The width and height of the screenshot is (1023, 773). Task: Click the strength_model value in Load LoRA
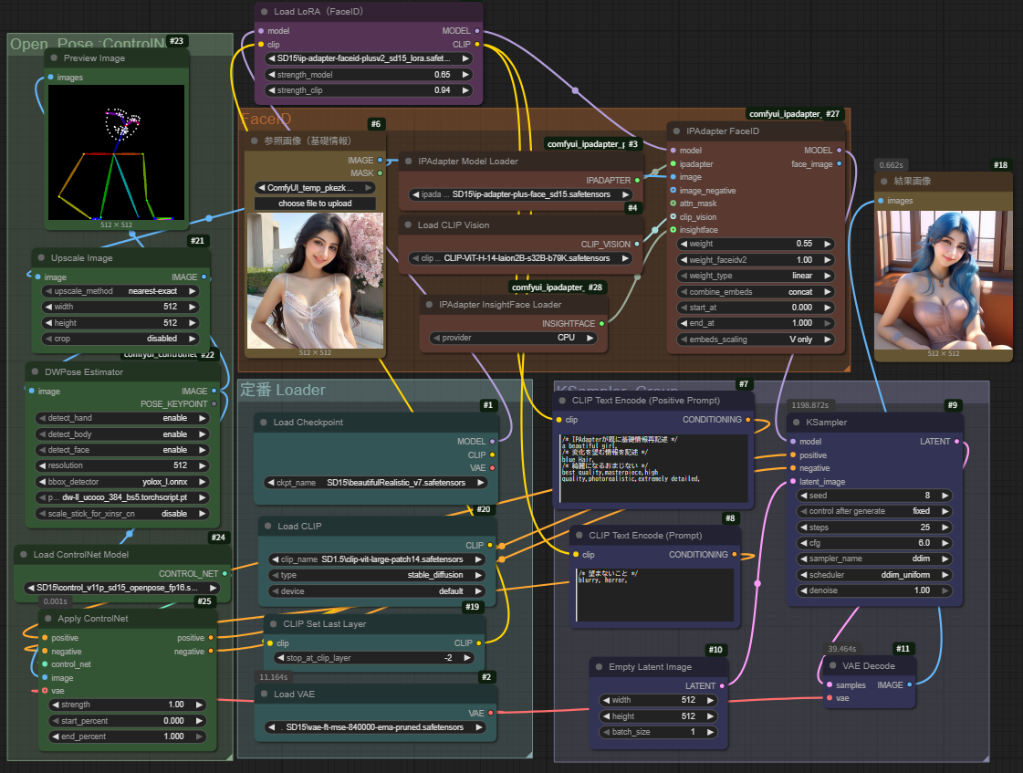tap(368, 74)
